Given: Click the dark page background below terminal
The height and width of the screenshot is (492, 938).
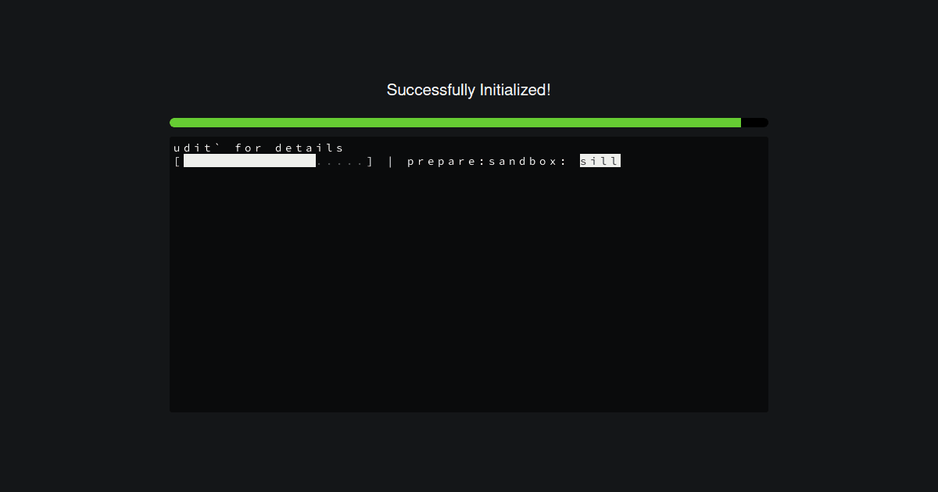Looking at the screenshot, I should pyautogui.click(x=469, y=453).
